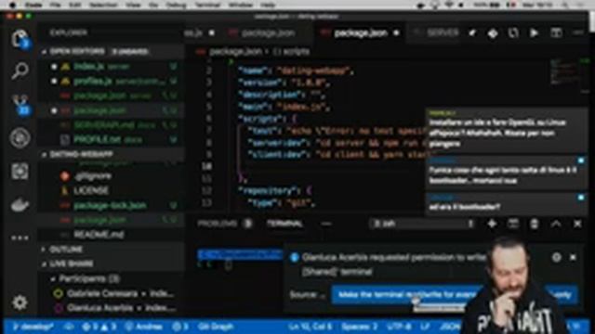The image size is (595, 334).
Task: Click Andrea Live Share user in status bar
Action: (x=144, y=327)
